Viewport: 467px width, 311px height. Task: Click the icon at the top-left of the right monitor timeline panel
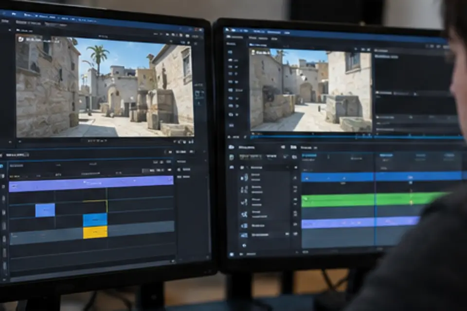tap(232, 147)
